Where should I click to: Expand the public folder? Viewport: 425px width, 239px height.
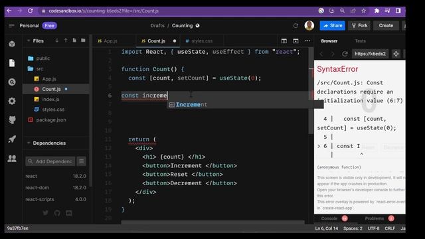pos(42,58)
